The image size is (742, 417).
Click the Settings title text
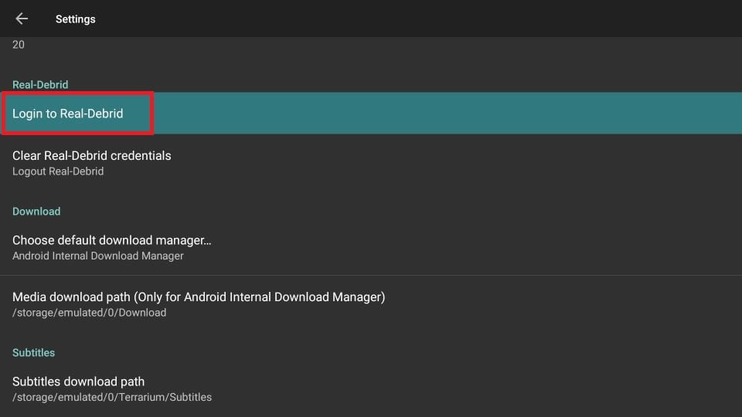pos(75,19)
